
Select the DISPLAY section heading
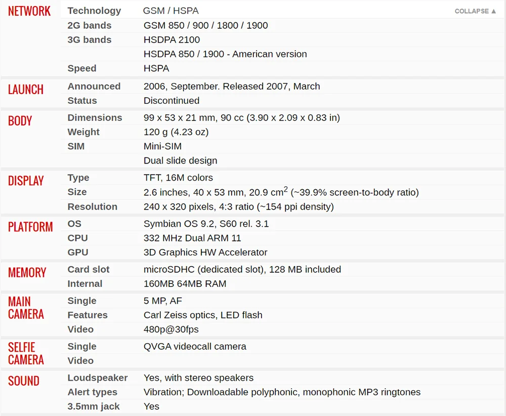26,181
